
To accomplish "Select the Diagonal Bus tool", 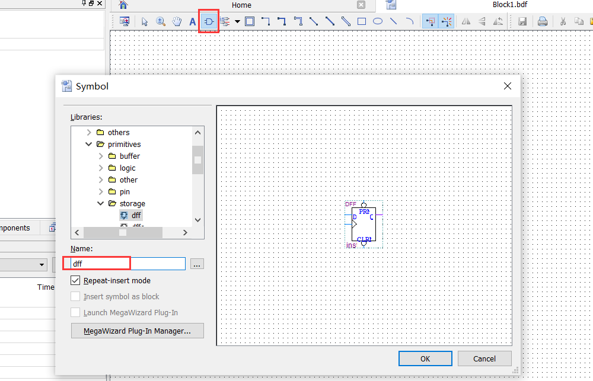I will (x=330, y=21).
